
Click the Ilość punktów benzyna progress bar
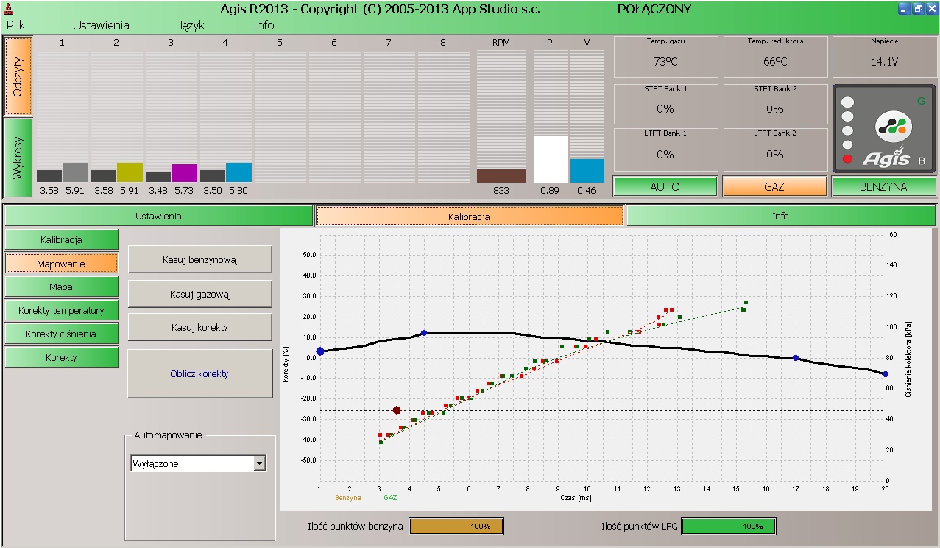(456, 527)
